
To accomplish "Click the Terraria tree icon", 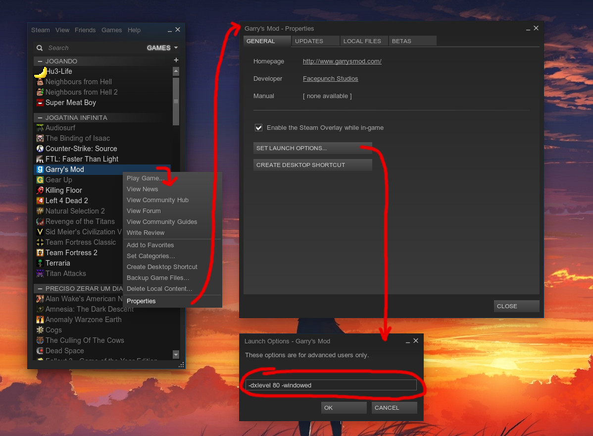I will pyautogui.click(x=40, y=263).
